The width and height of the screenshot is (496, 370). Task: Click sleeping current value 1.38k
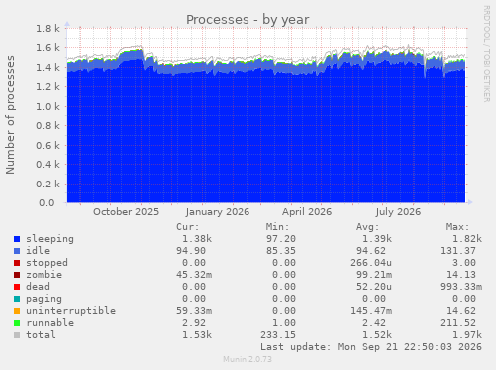[197, 239]
